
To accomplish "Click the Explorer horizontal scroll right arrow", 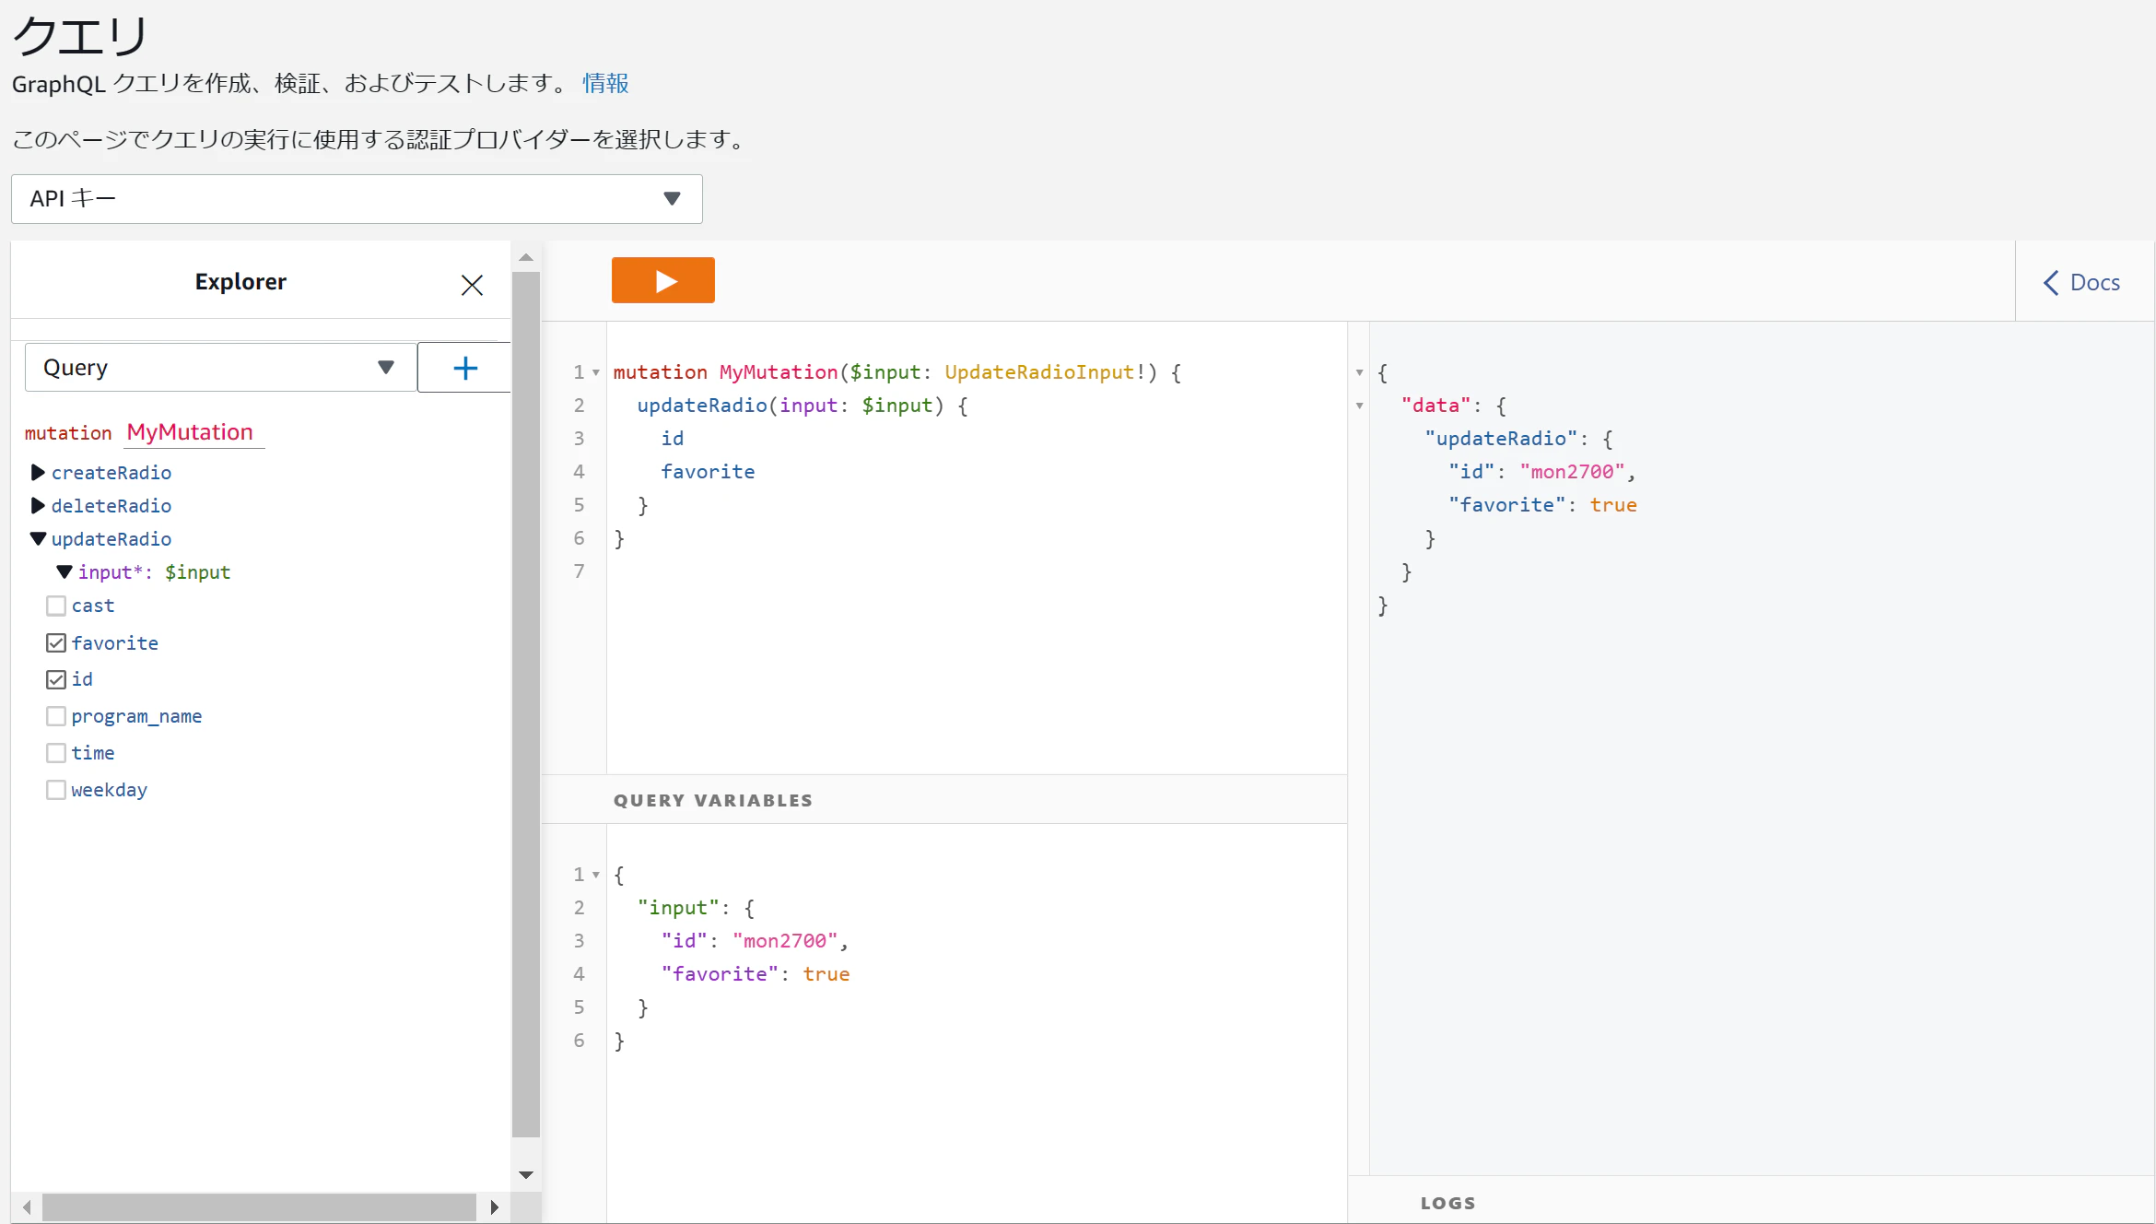I will click(495, 1207).
